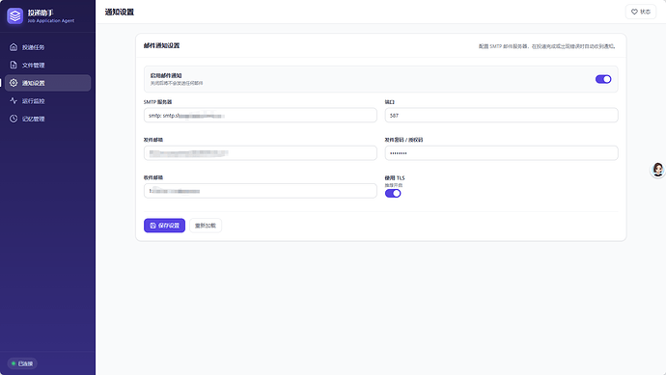Click the 邮件通知设置 card heading

[161, 45]
